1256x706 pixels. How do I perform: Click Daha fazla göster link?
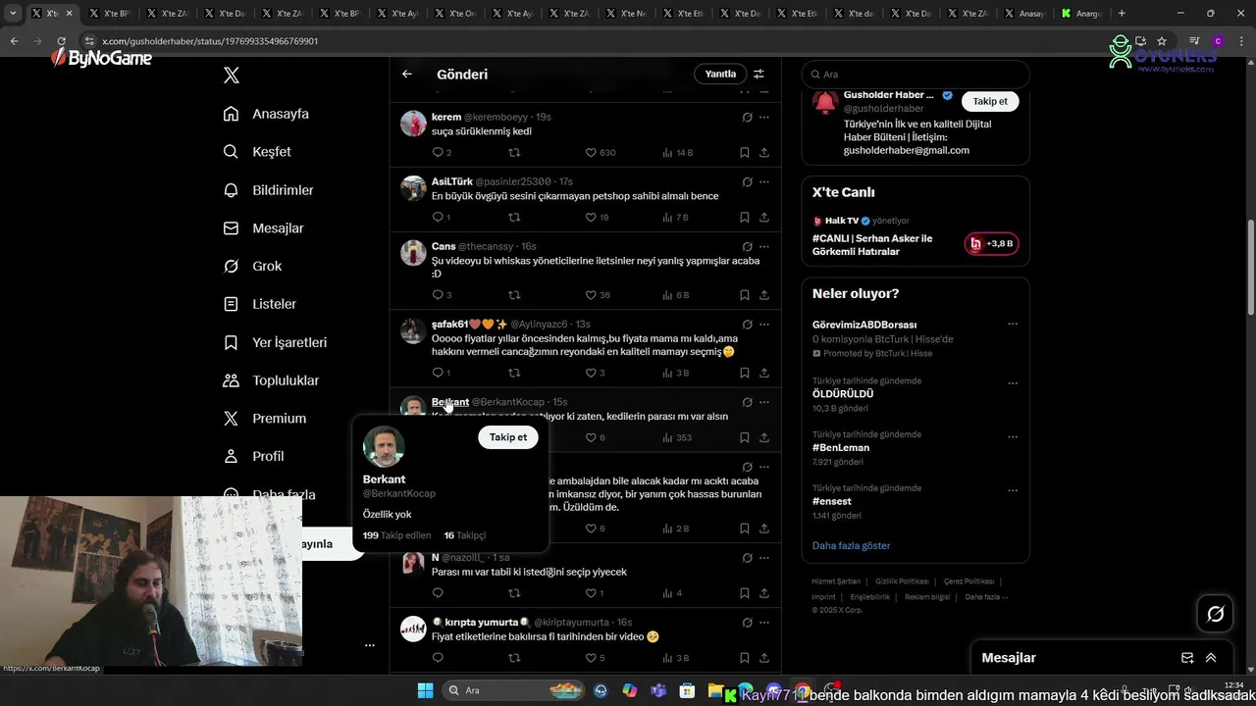point(852,545)
